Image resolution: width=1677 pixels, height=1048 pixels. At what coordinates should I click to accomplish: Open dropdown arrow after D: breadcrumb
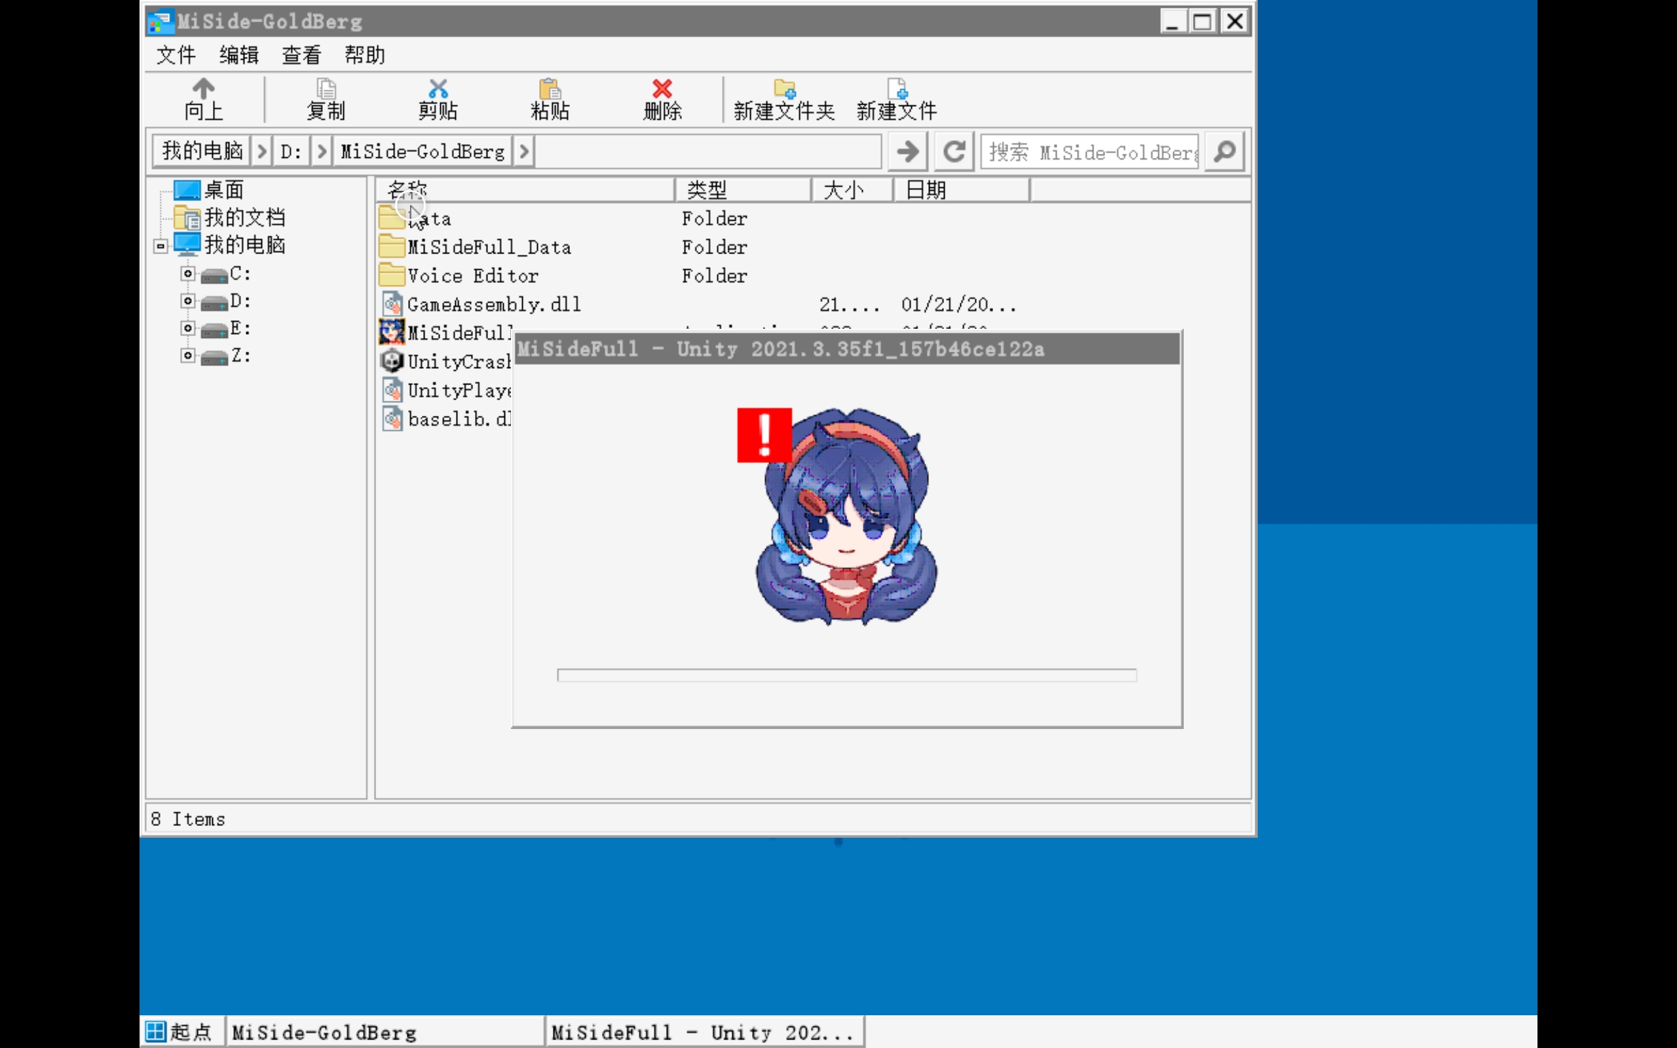pos(321,151)
